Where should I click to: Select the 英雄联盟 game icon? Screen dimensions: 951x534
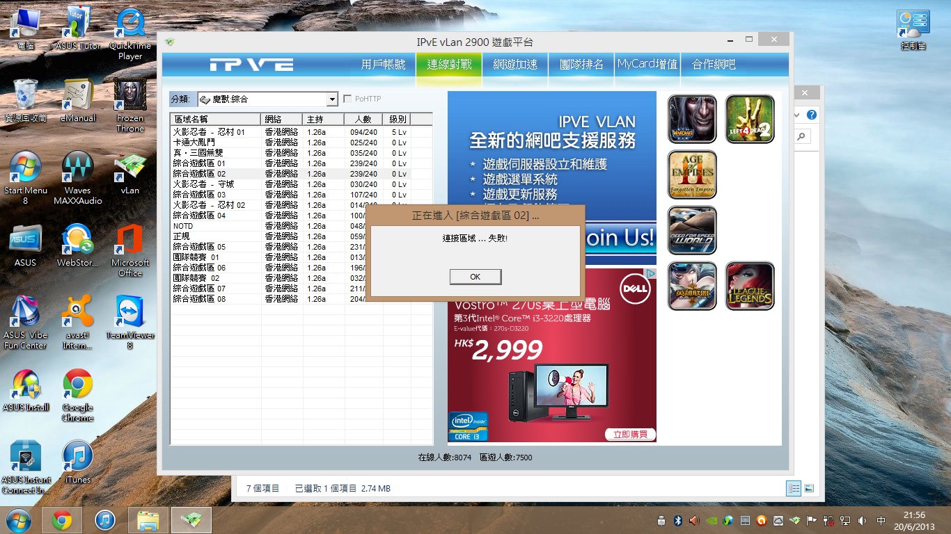pos(692,286)
